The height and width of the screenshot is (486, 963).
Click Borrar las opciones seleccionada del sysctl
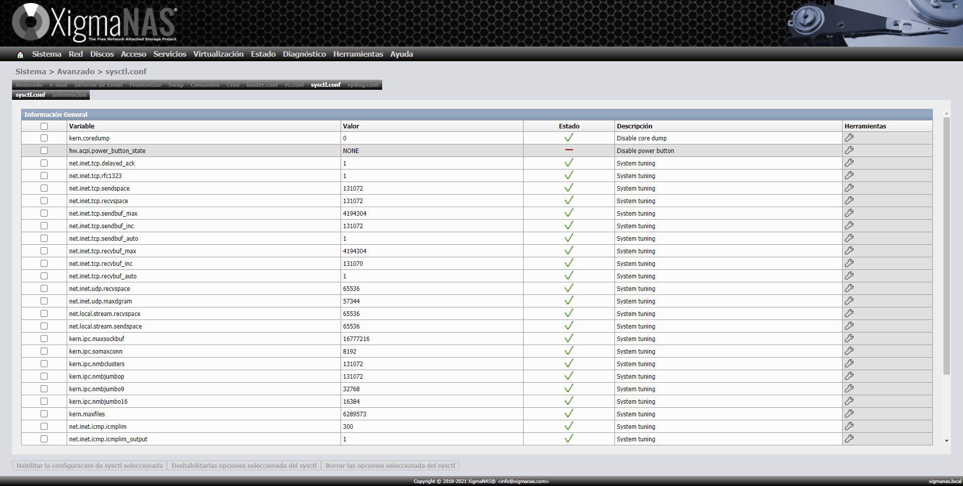pos(390,466)
